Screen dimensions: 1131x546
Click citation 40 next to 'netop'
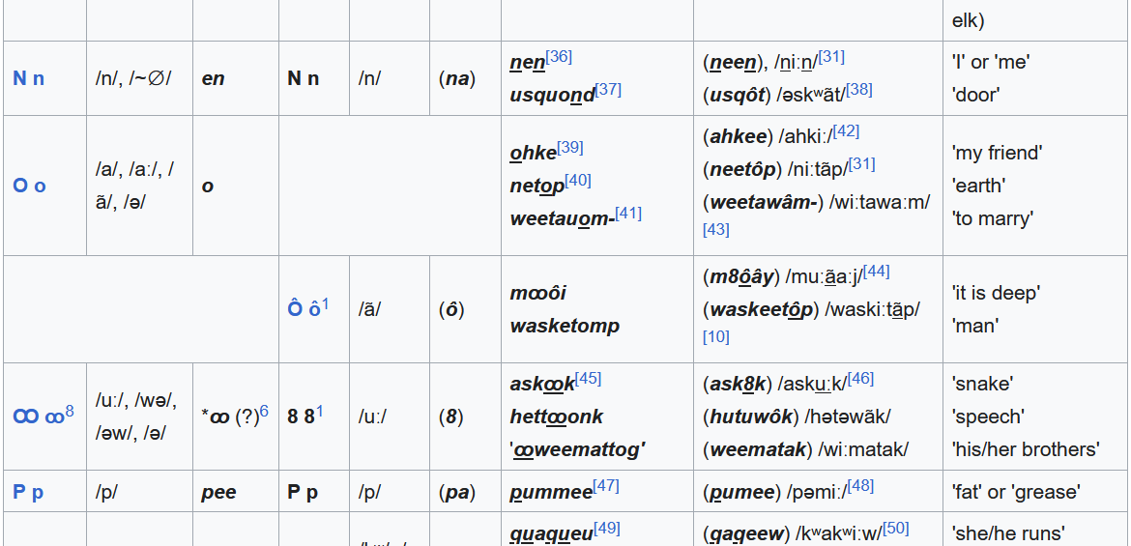coord(578,181)
